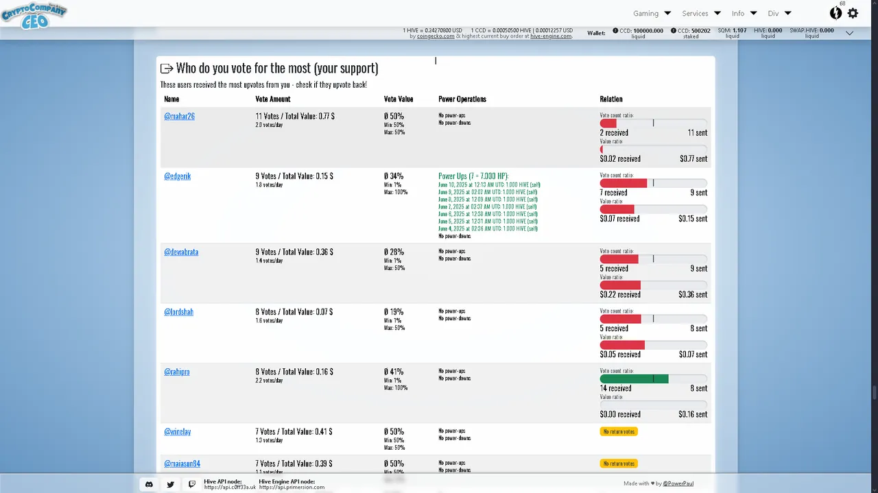Viewport: 878px width, 493px height.
Task: Open the Info menu
Action: (744, 13)
